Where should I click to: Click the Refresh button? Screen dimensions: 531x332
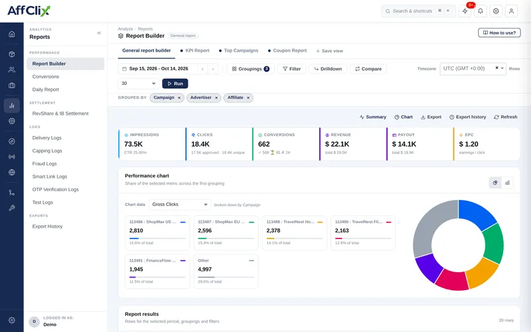[x=505, y=117]
